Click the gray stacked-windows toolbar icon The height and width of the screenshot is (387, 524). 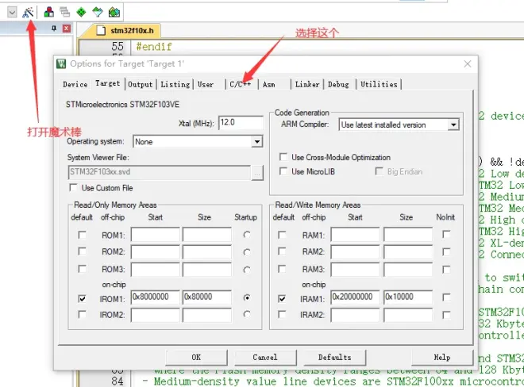[x=65, y=13]
